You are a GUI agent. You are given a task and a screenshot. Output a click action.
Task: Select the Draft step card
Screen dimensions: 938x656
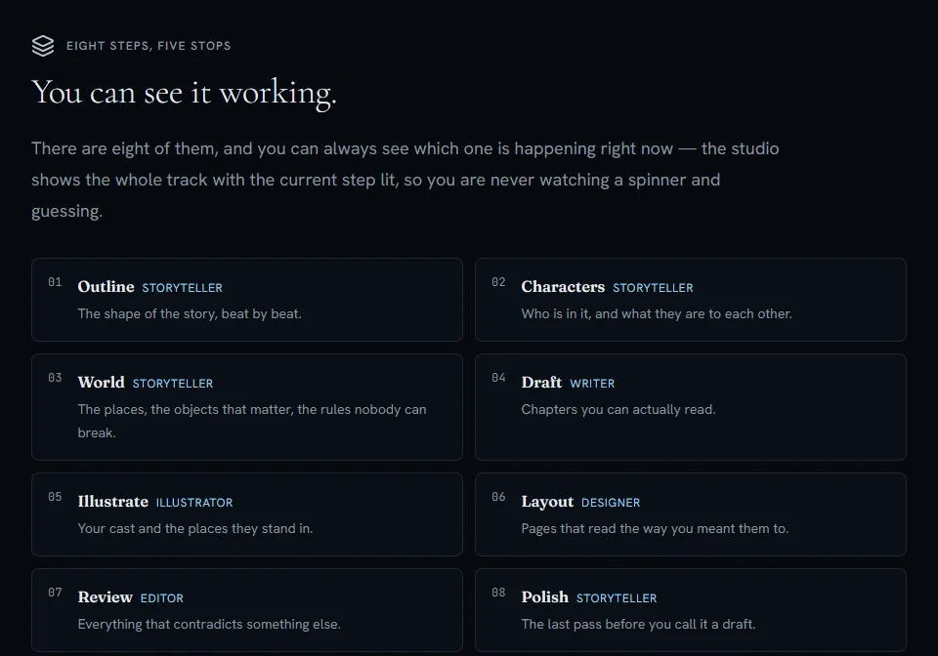coord(691,407)
